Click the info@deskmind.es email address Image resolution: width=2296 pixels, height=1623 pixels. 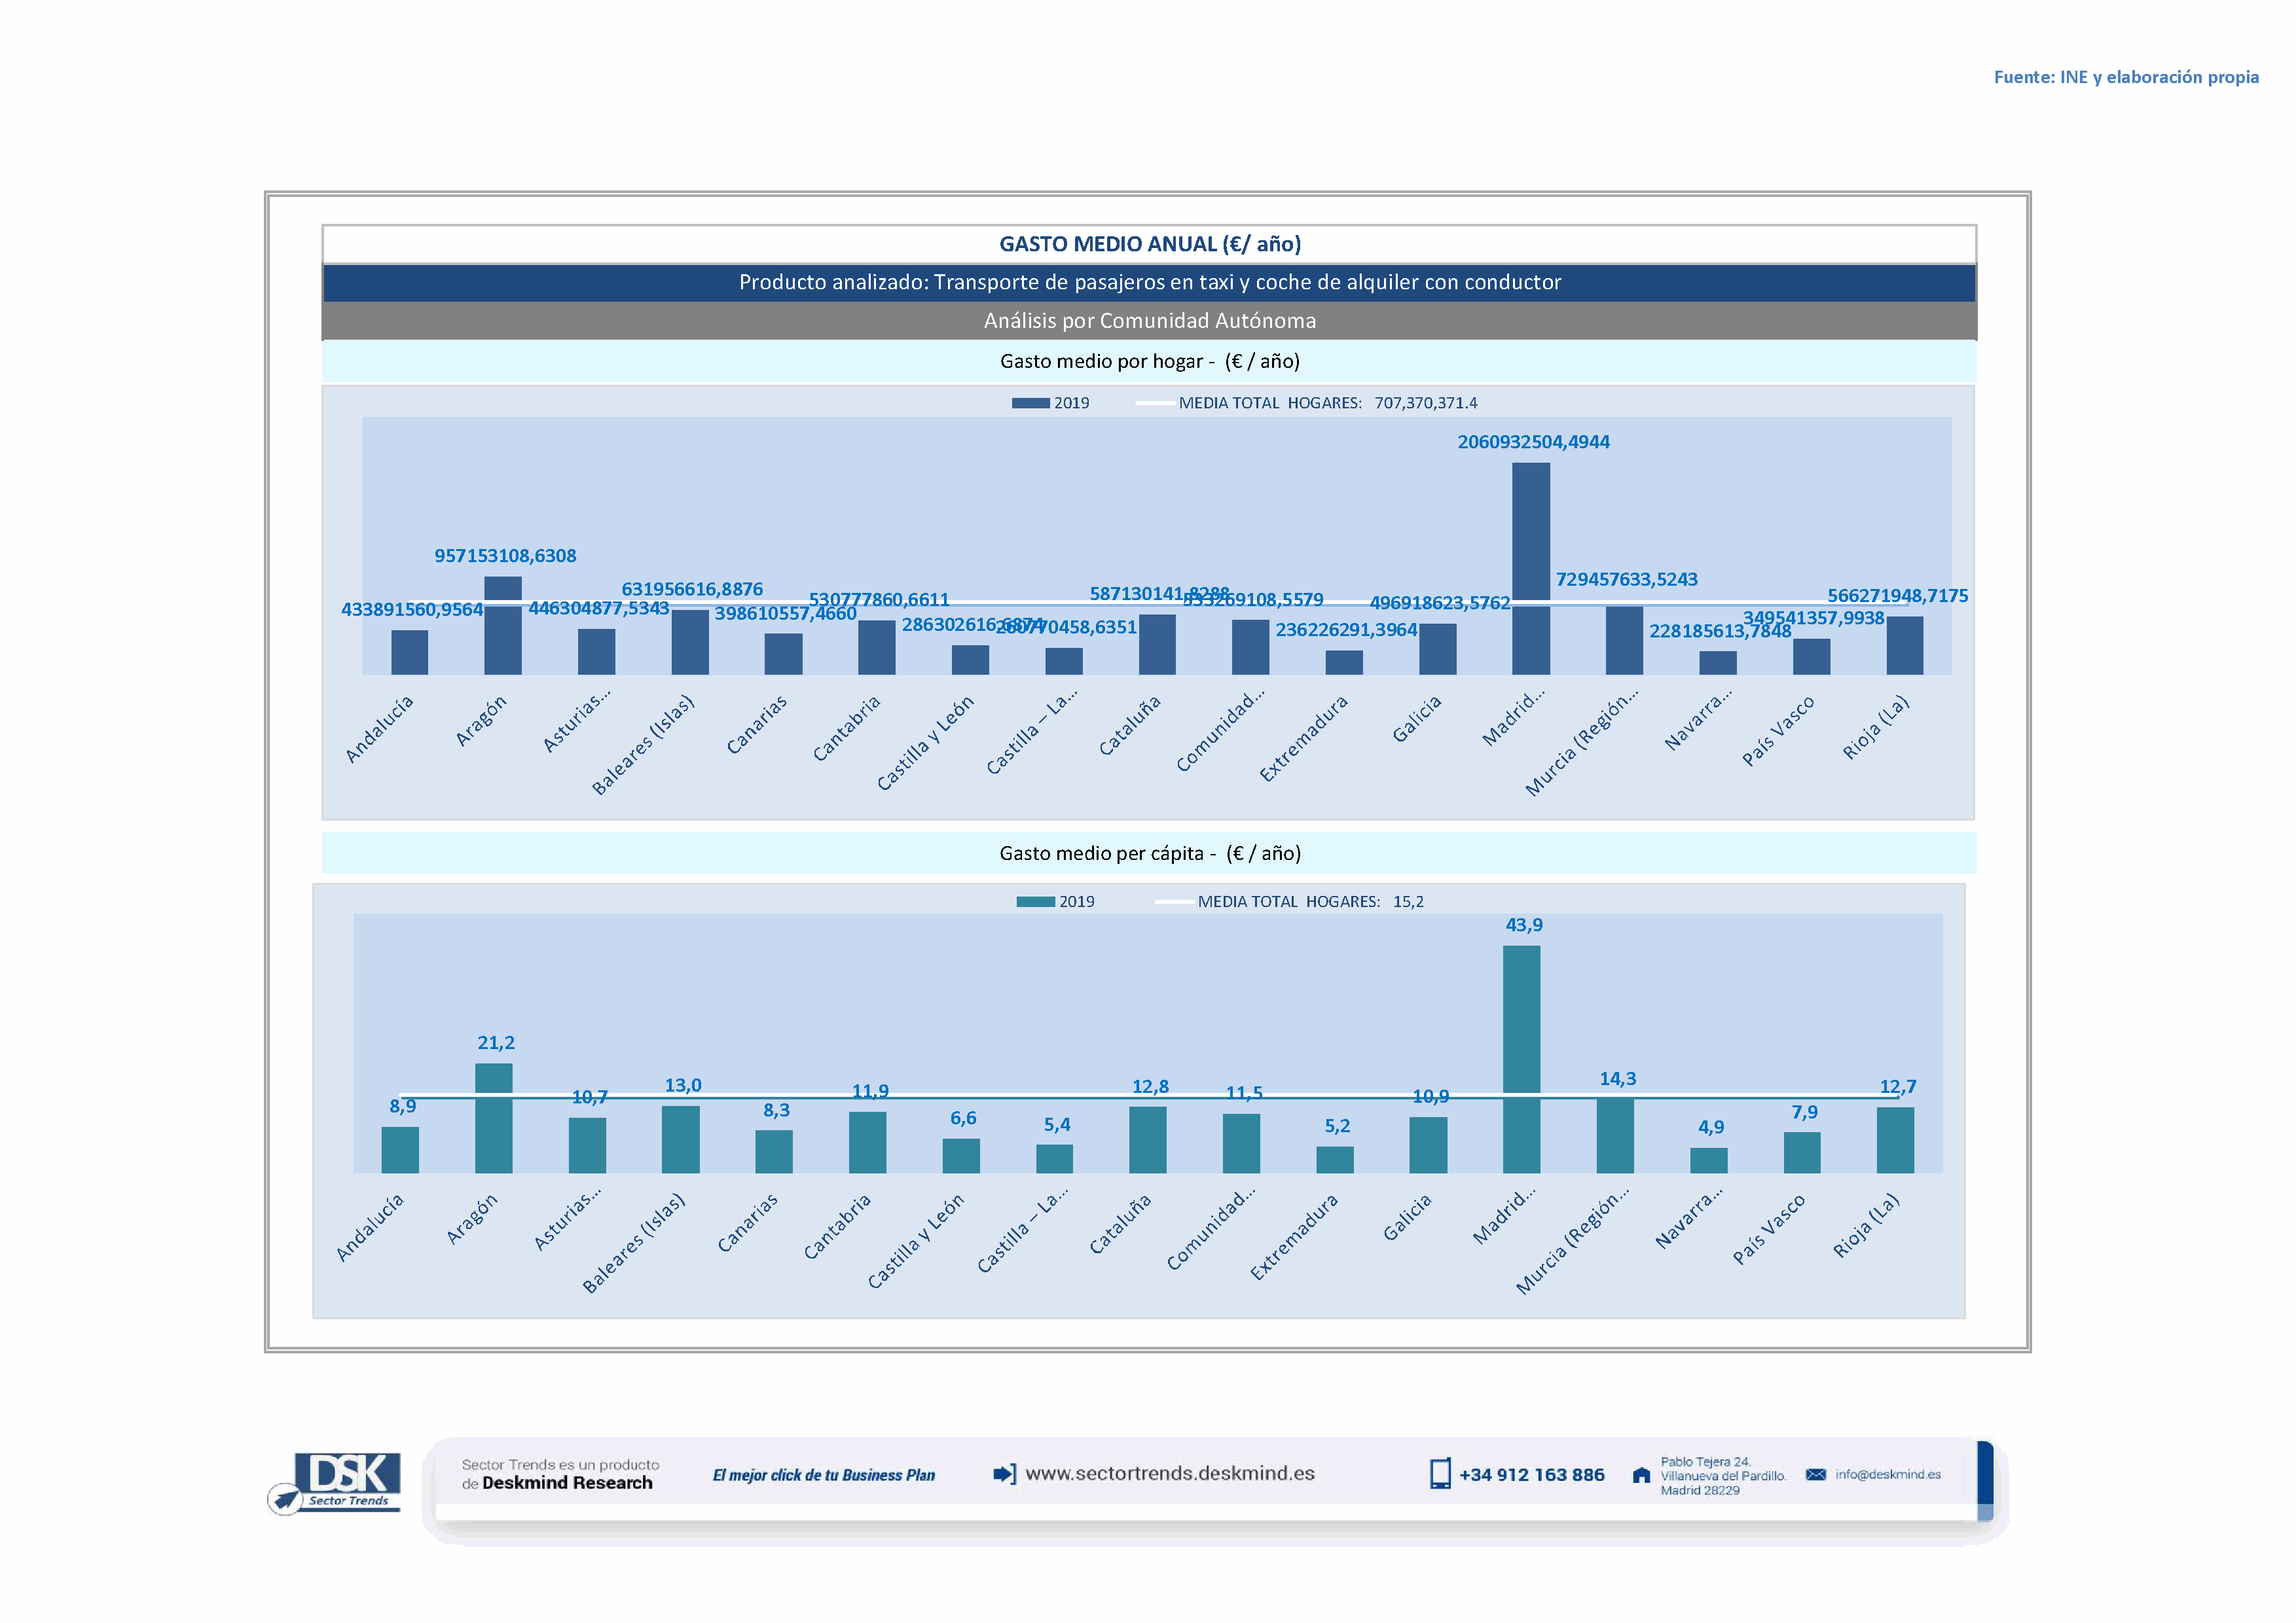click(x=1887, y=1474)
